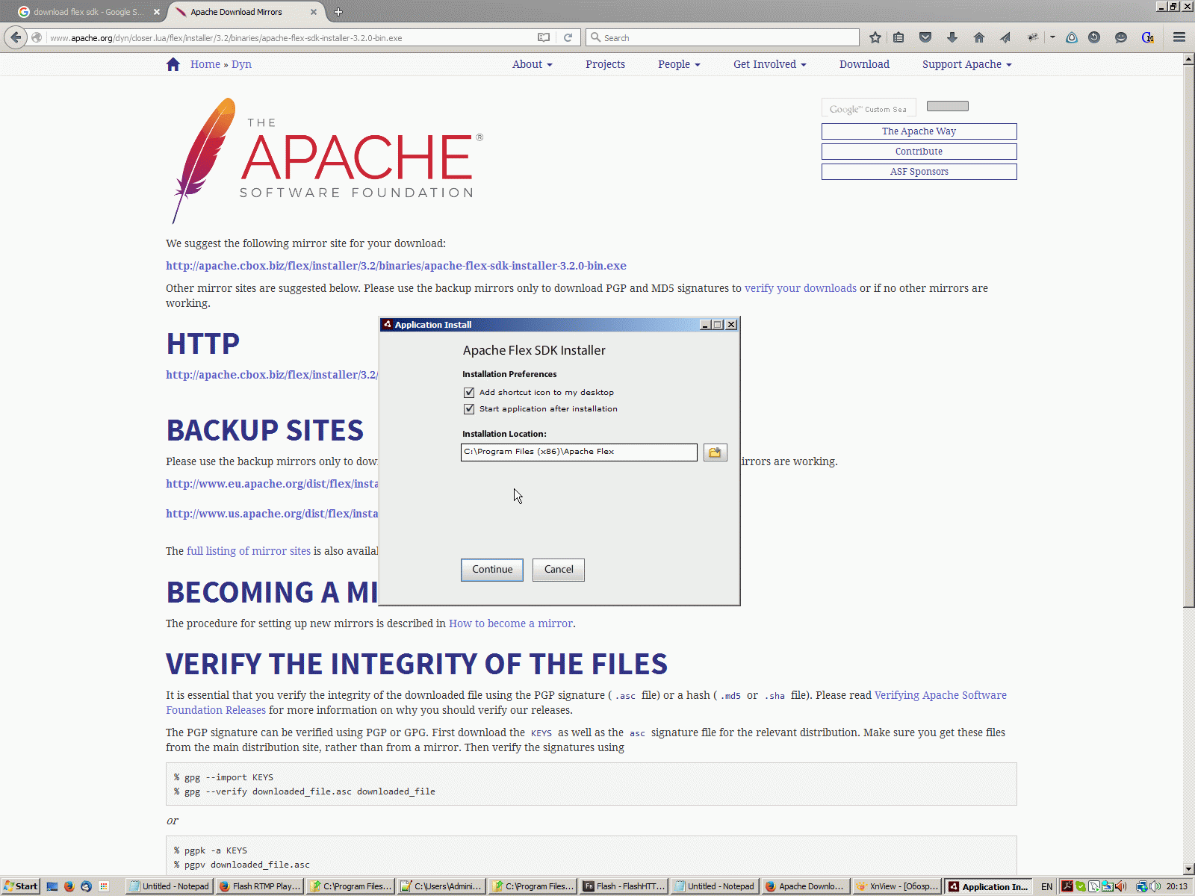The image size is (1195, 896).
Task: Cancel the Apache Flex SDK installation
Action: coord(559,570)
